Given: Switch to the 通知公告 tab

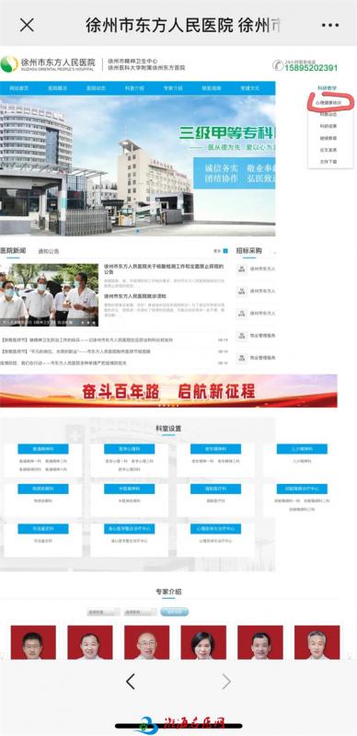Looking at the screenshot, I should point(49,251).
